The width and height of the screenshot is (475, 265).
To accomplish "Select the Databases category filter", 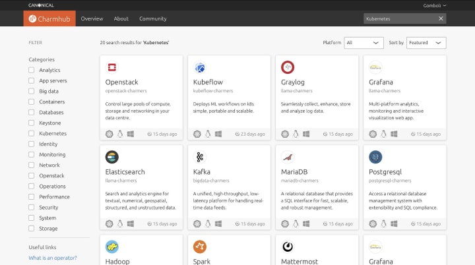I will point(31,112).
